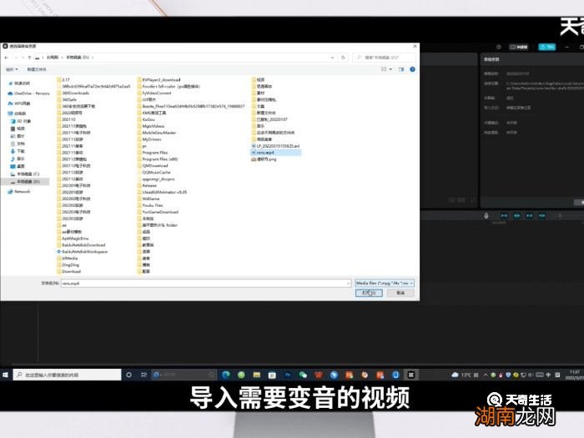Expand the address bar history dropdown
584x438 pixels.
pyautogui.click(x=332, y=58)
